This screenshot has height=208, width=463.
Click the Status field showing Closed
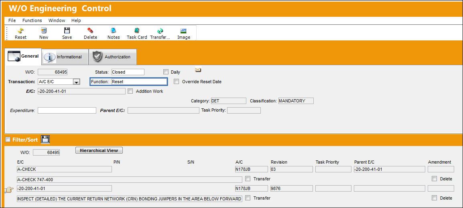pyautogui.click(x=128, y=72)
